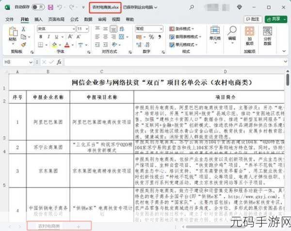
Task: Click the Save icon in title bar
Action: click(50, 7)
